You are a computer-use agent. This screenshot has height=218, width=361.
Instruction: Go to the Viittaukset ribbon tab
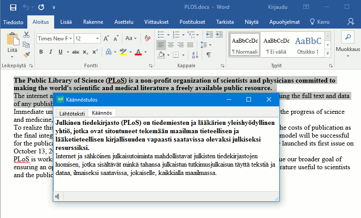156,22
